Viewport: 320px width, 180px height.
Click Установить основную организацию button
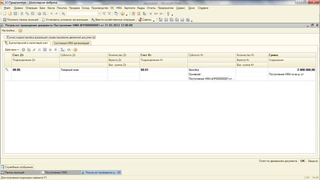point(65,20)
